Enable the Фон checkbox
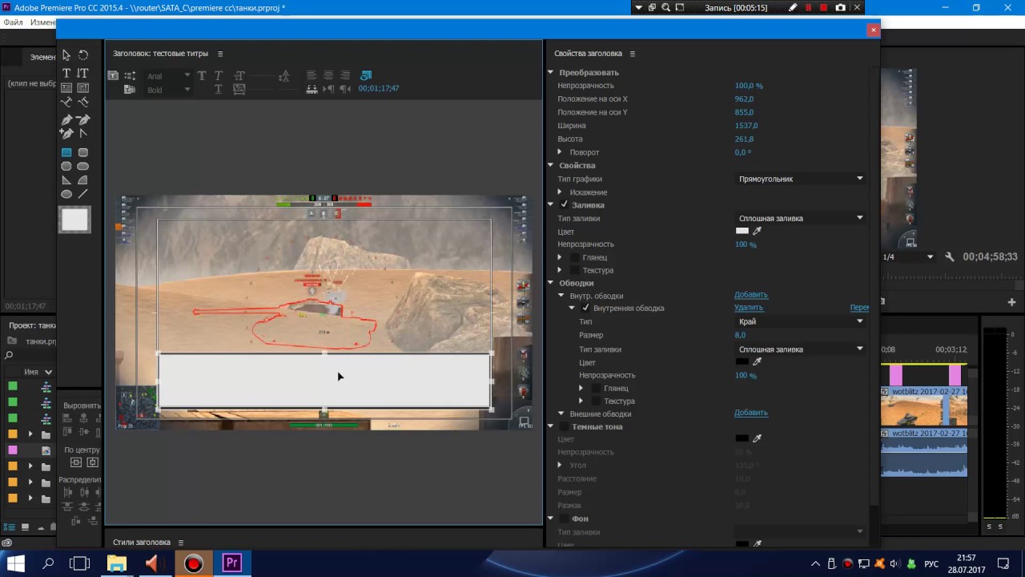Screen dimensions: 1025x577 point(564,518)
